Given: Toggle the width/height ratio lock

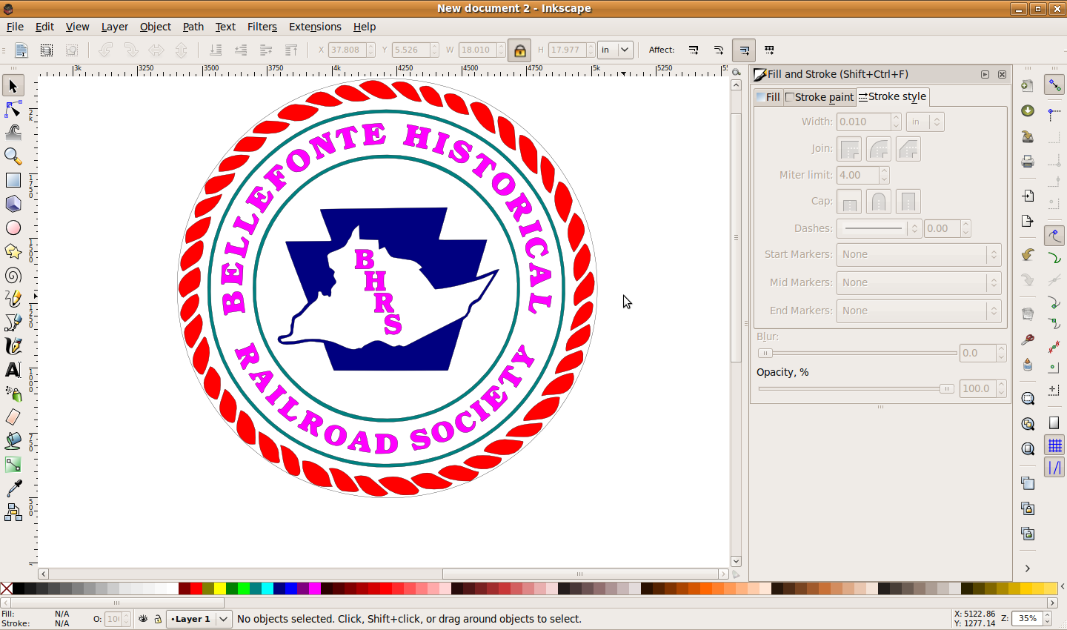Looking at the screenshot, I should coord(520,50).
